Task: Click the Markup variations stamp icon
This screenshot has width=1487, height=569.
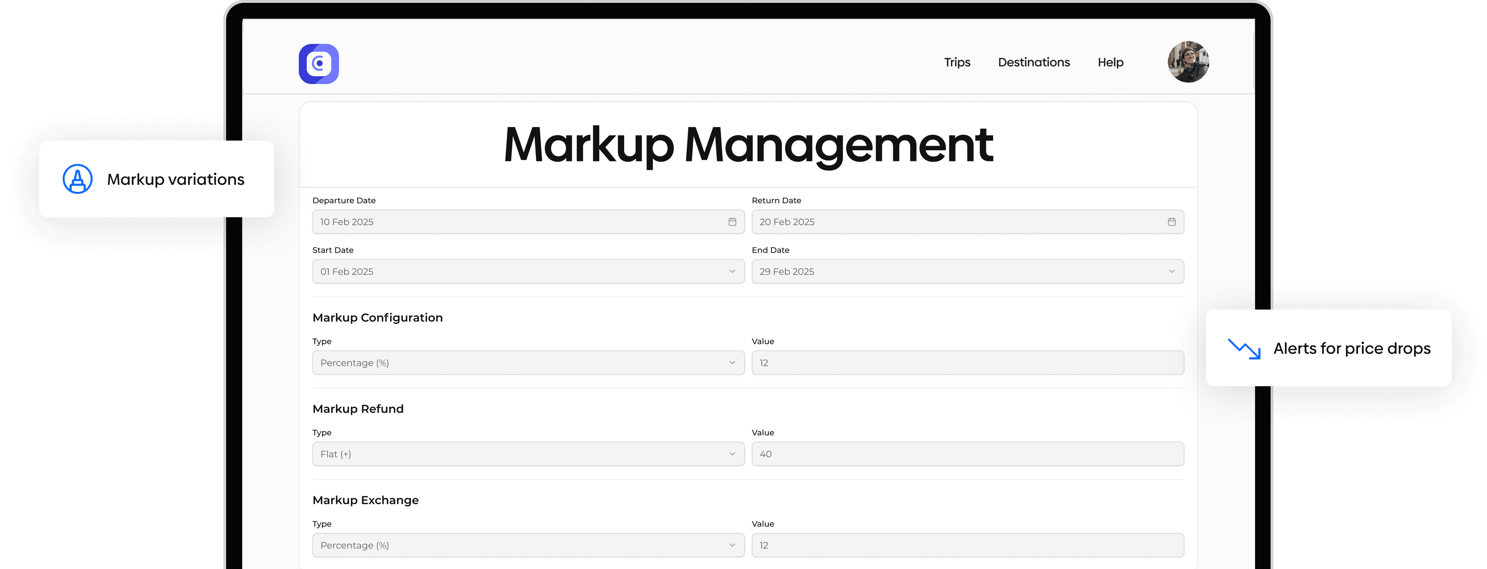Action: pos(77,179)
